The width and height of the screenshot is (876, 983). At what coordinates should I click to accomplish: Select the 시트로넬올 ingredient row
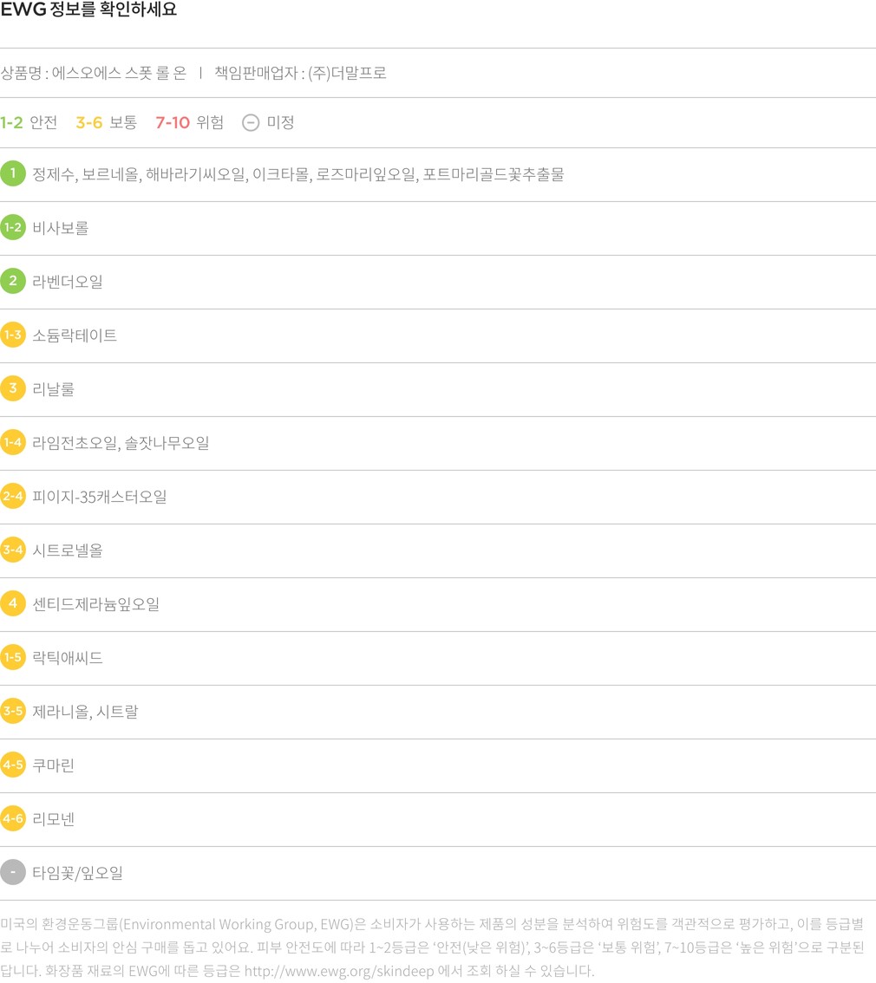click(x=438, y=550)
